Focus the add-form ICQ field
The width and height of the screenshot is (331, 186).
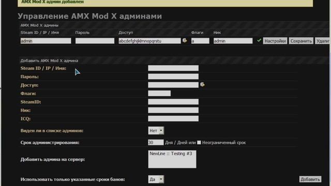coord(173,118)
